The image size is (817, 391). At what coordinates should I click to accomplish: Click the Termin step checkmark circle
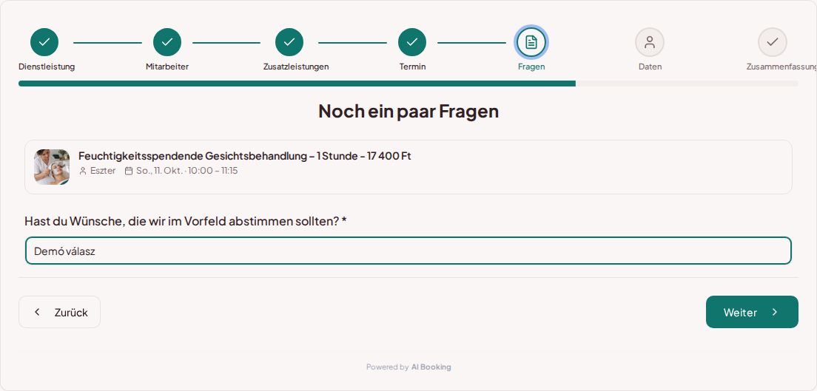pyautogui.click(x=412, y=42)
